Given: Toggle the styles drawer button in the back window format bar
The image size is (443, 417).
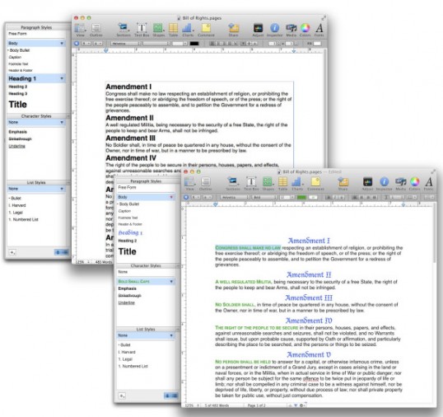Looking at the screenshot, I should [77, 44].
